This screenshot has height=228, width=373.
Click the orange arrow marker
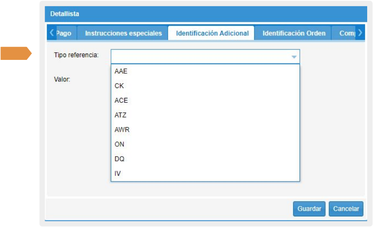pos(16,53)
